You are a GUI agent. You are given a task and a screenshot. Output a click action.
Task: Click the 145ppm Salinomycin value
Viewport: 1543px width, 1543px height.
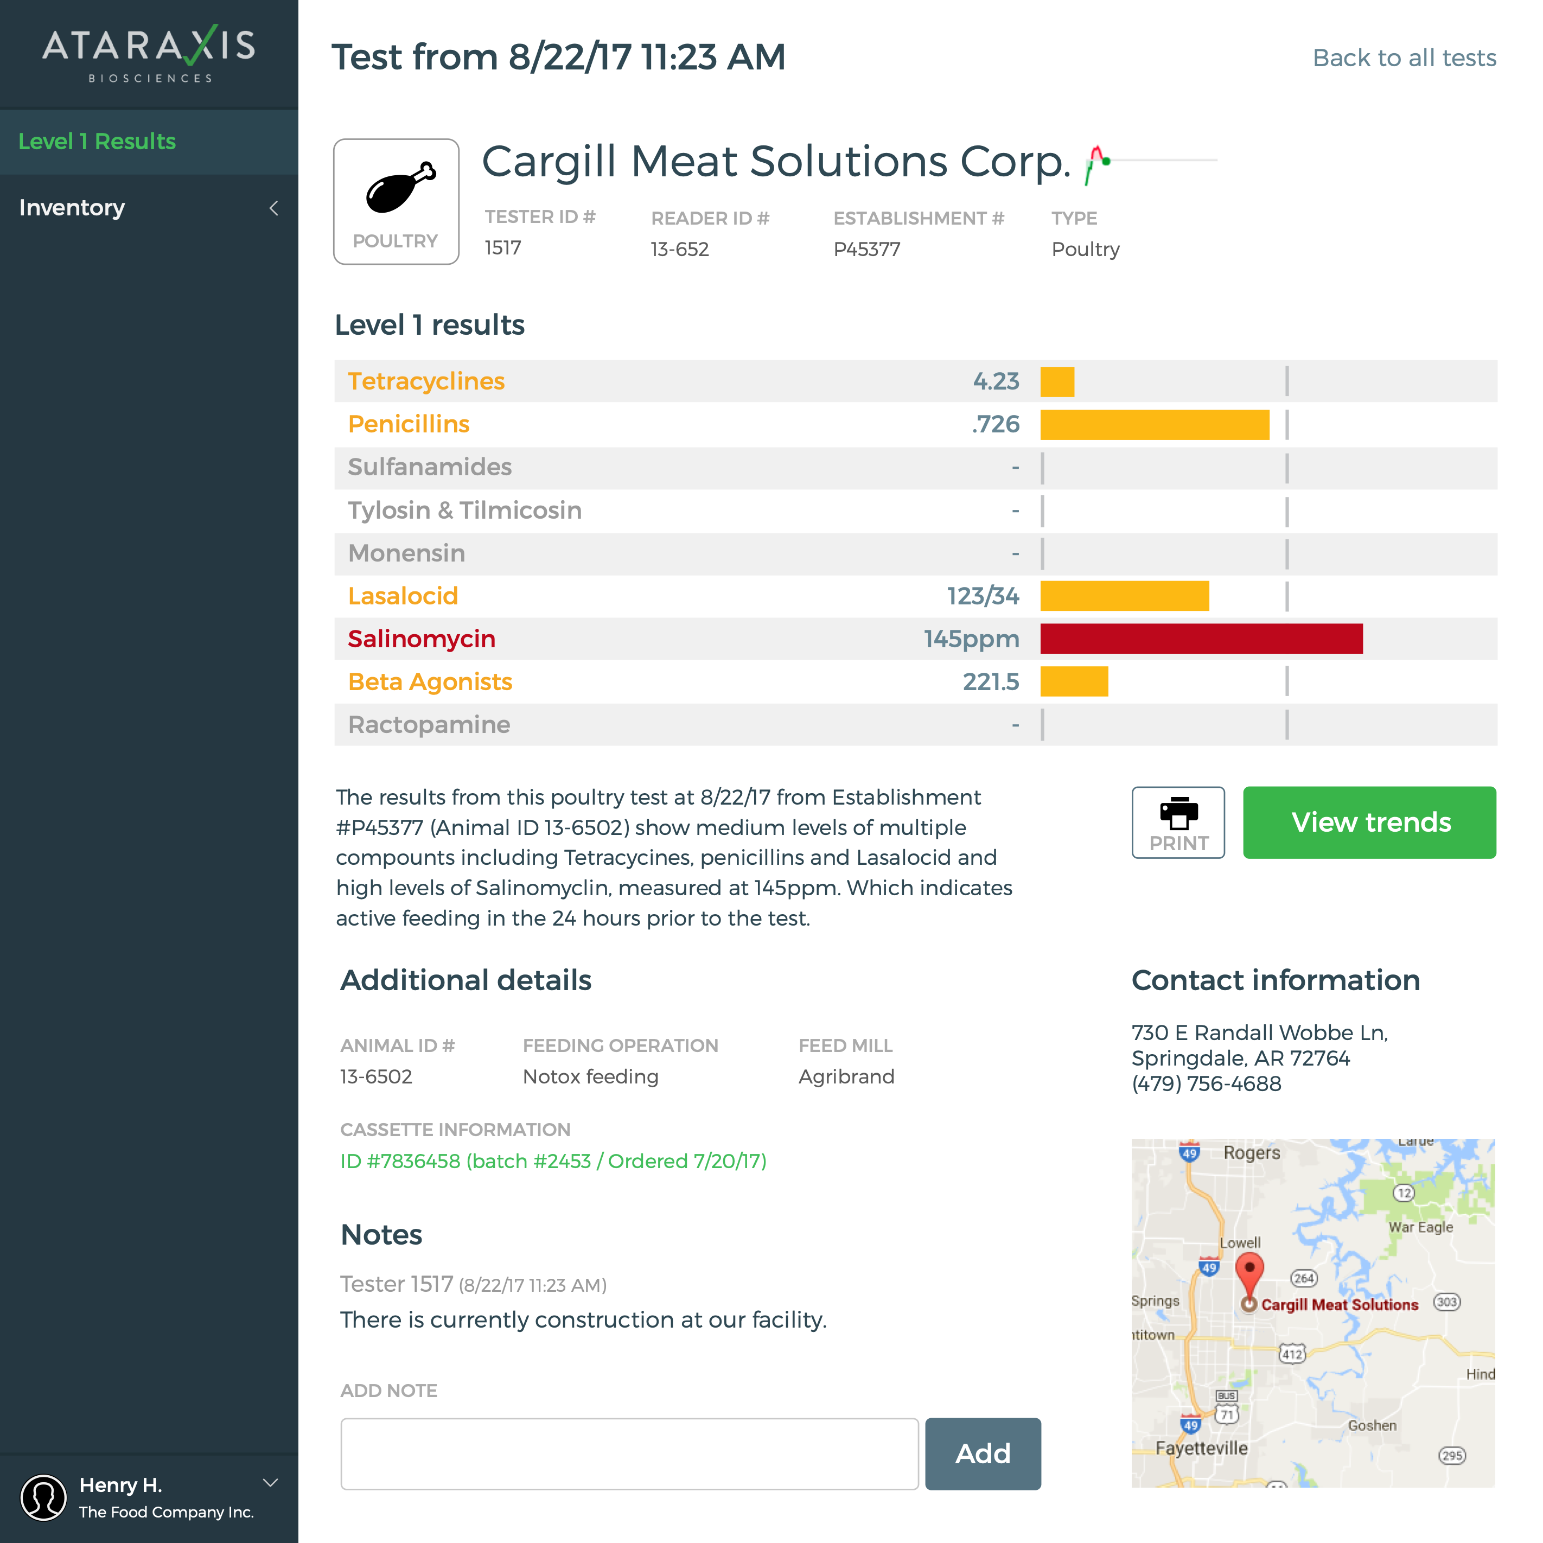[x=971, y=639]
